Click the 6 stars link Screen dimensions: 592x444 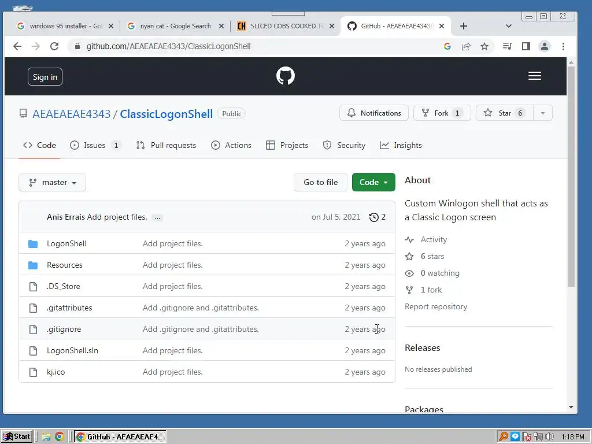coord(432,256)
